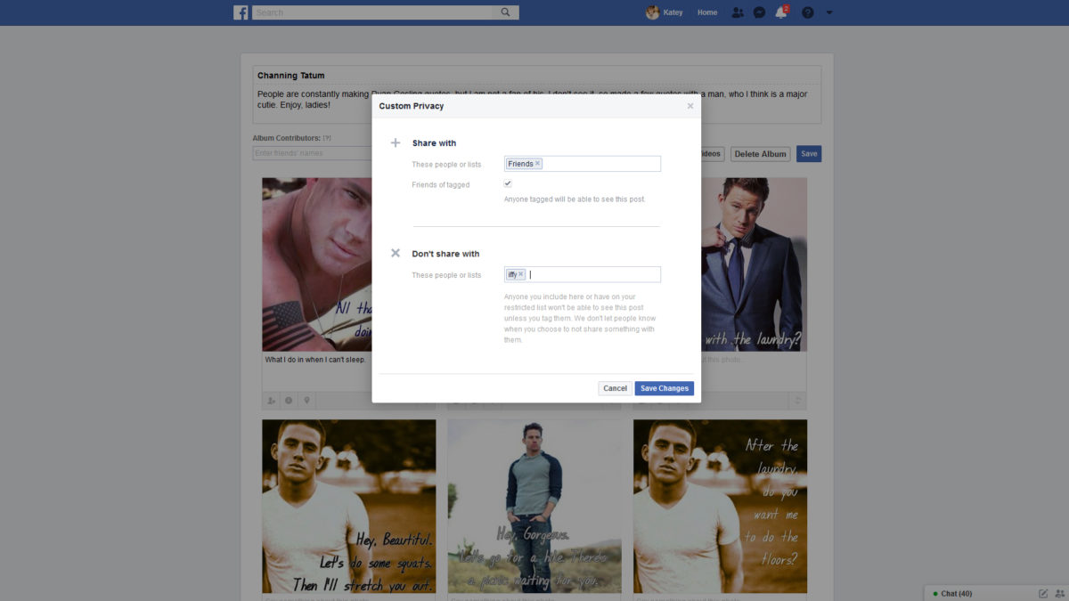
Task: Click Save Changes button
Action: tap(665, 388)
